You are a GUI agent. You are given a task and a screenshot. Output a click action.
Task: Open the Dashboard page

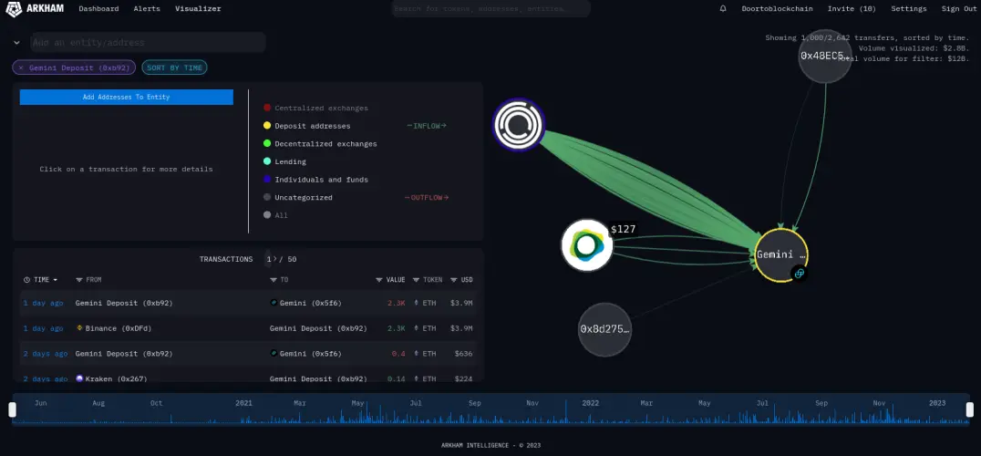click(98, 9)
